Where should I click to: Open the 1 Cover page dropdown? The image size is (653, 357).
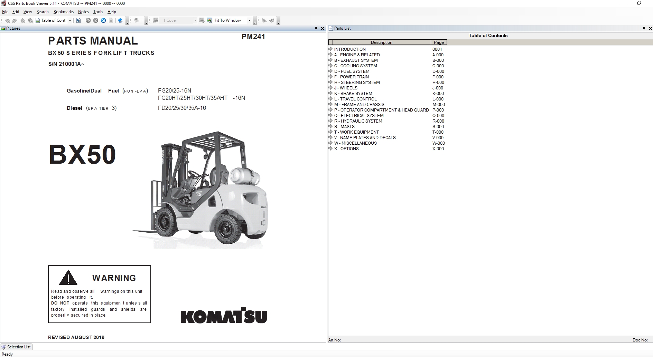click(x=195, y=20)
